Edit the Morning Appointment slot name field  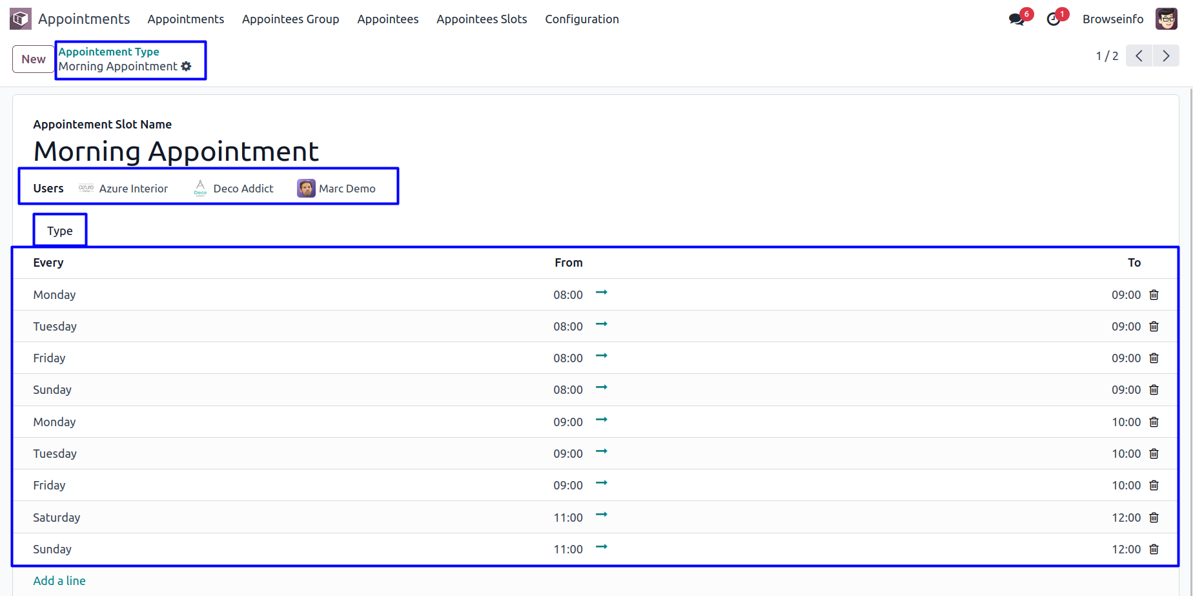point(176,152)
